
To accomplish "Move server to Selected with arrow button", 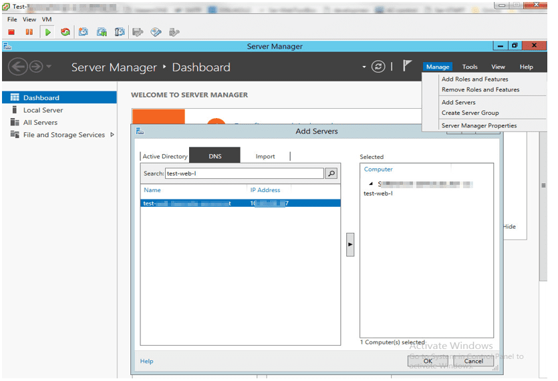I will (350, 245).
